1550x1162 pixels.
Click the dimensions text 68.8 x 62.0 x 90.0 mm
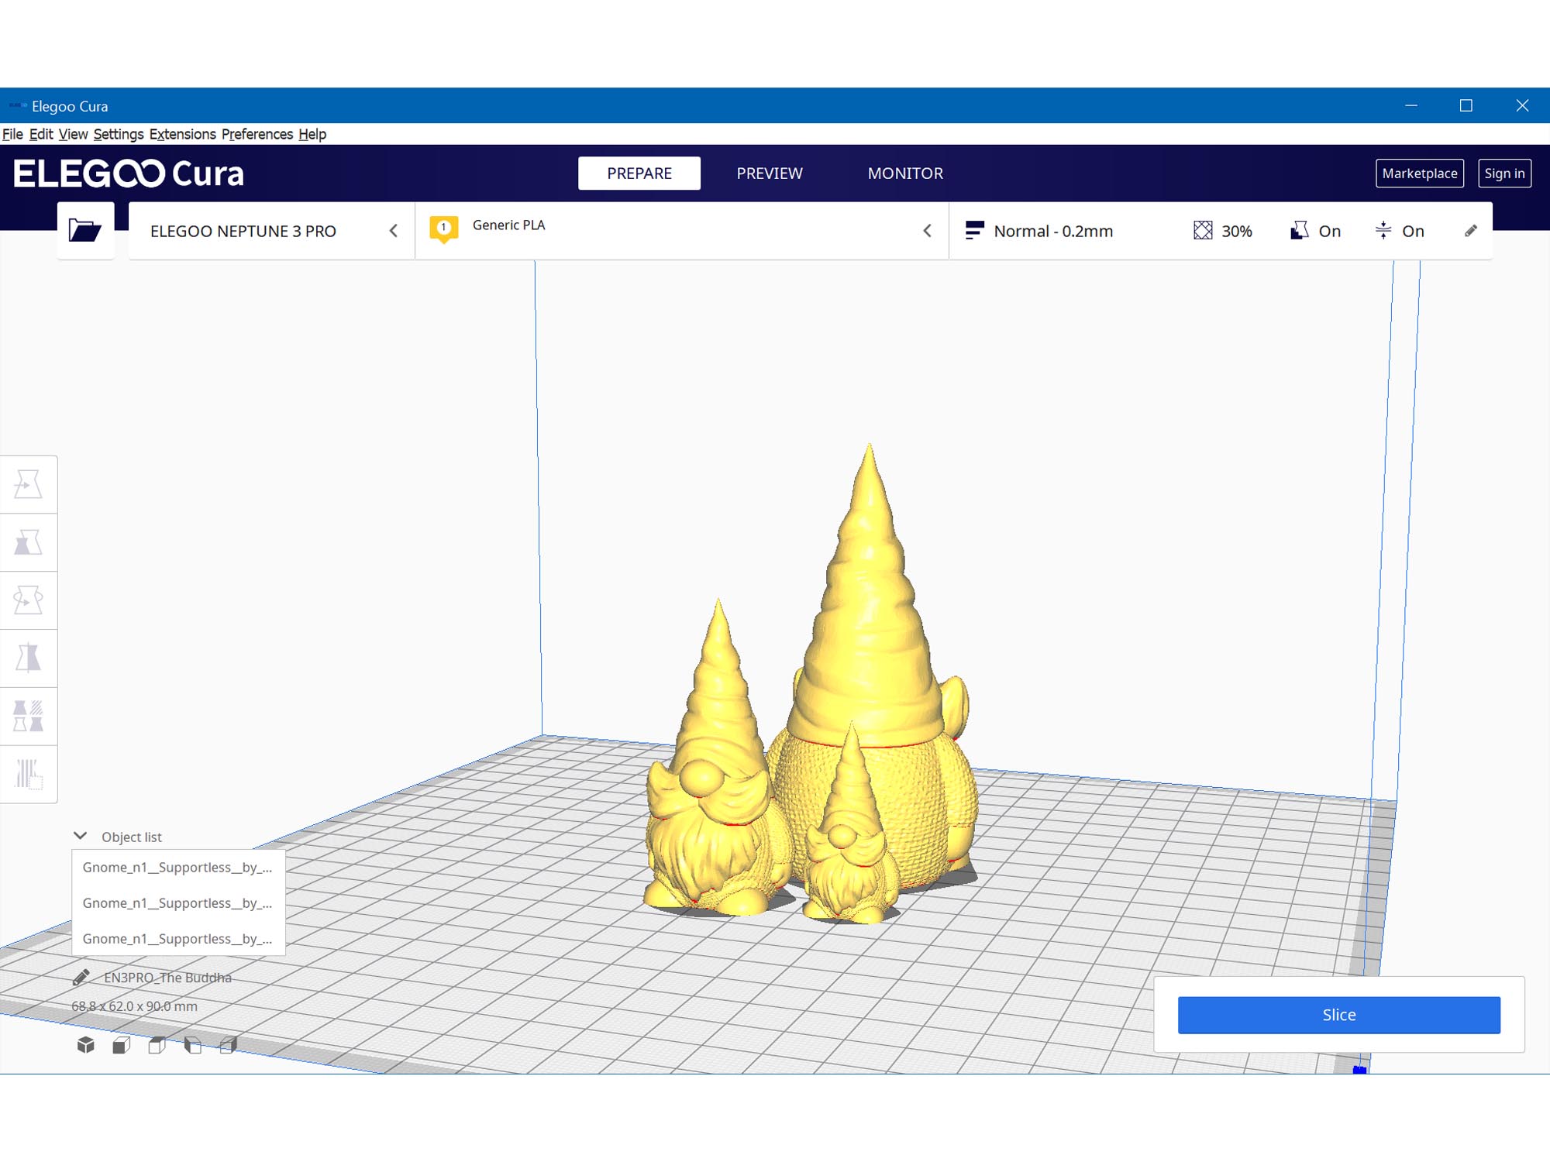click(x=135, y=1006)
